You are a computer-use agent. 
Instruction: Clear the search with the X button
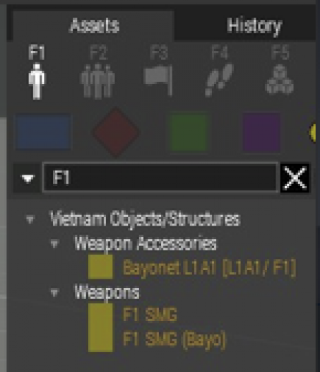click(295, 178)
